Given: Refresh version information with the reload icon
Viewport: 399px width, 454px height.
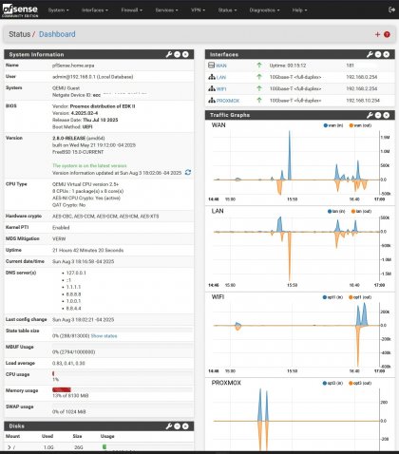Looking at the screenshot, I should coord(188,172).
